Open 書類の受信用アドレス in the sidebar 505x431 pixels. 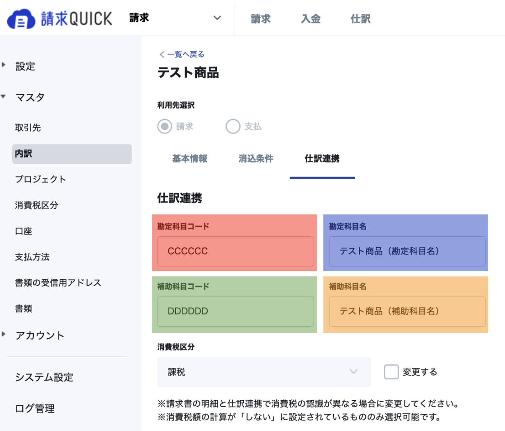pyautogui.click(x=58, y=283)
